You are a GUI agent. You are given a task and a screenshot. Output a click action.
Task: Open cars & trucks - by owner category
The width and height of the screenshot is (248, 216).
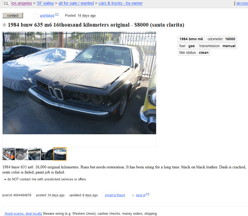click(121, 3)
